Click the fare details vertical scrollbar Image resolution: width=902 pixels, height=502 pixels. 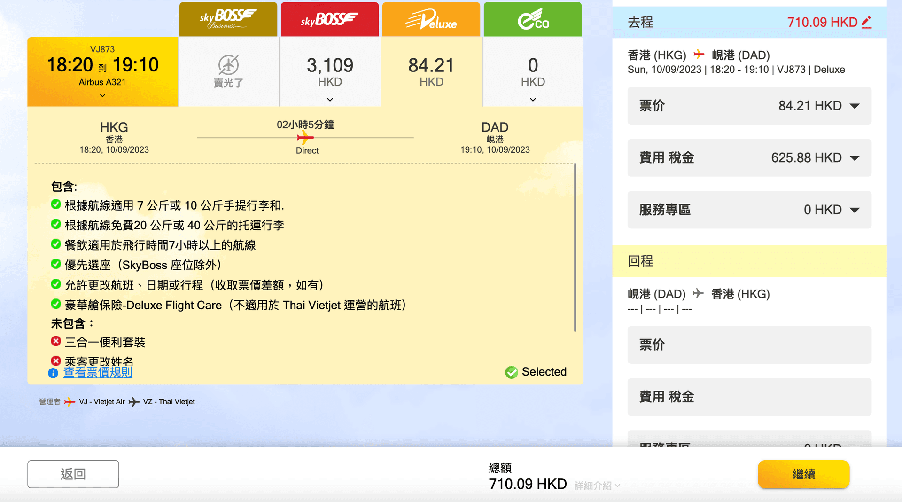click(575, 248)
